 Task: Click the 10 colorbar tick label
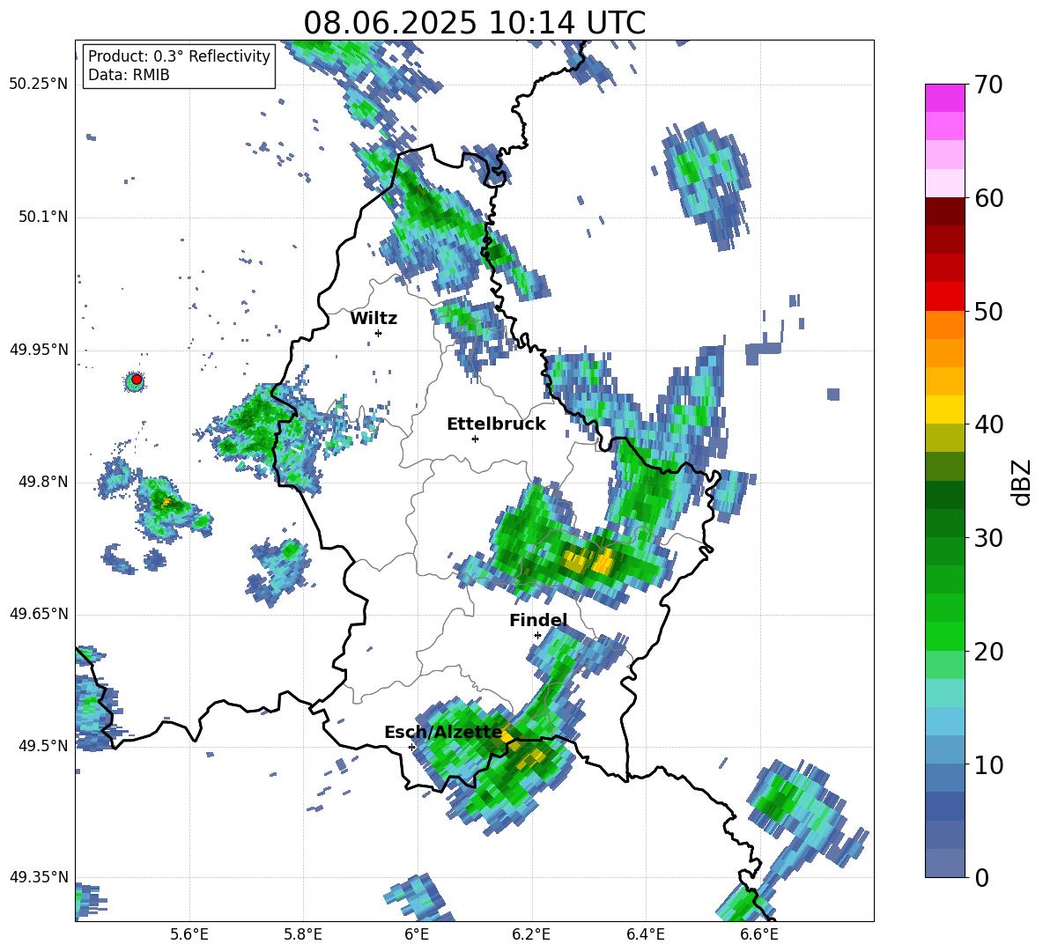coord(988,764)
